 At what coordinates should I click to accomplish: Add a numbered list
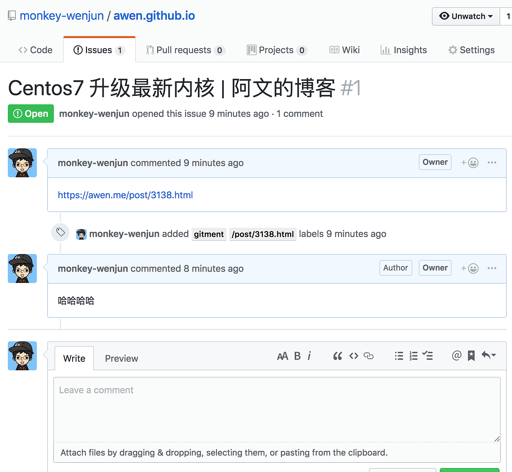click(x=414, y=356)
